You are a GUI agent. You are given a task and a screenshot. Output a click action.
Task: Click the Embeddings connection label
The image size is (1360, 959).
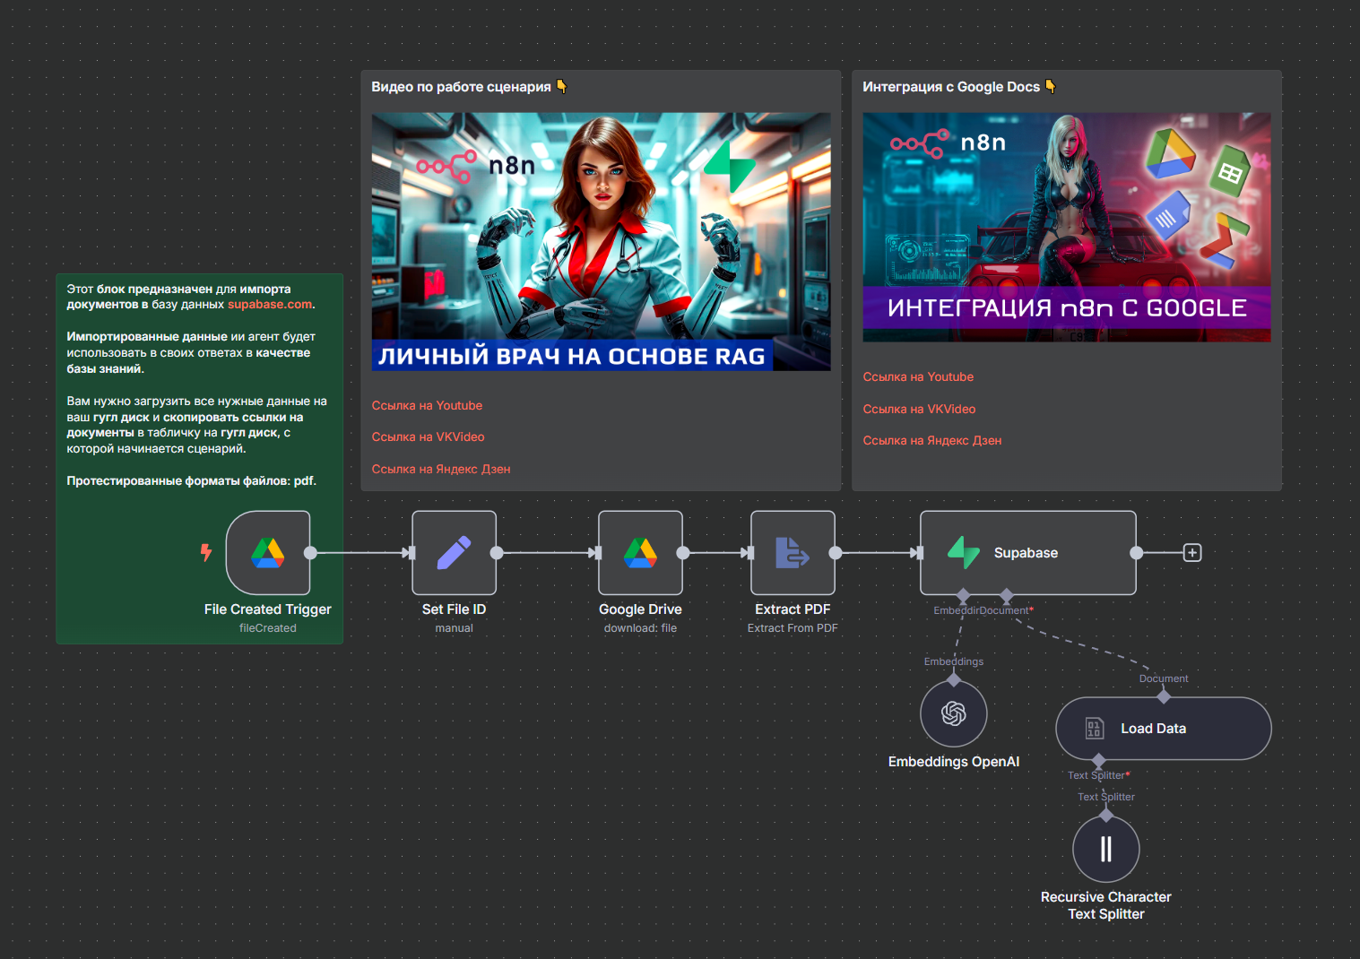click(x=954, y=662)
